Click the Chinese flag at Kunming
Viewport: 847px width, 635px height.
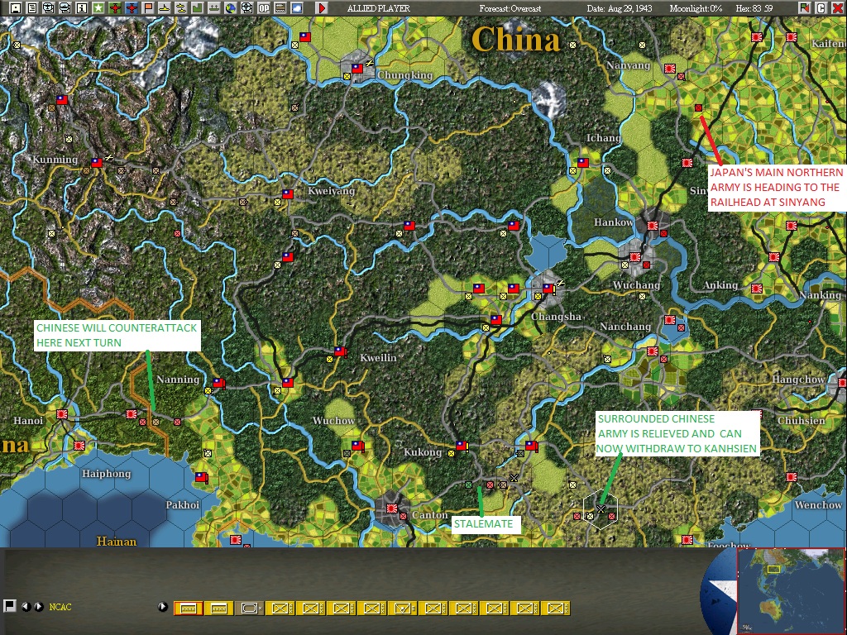click(97, 163)
